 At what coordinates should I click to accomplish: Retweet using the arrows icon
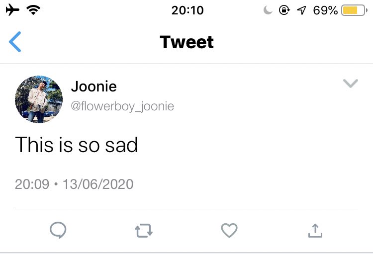coord(144,230)
